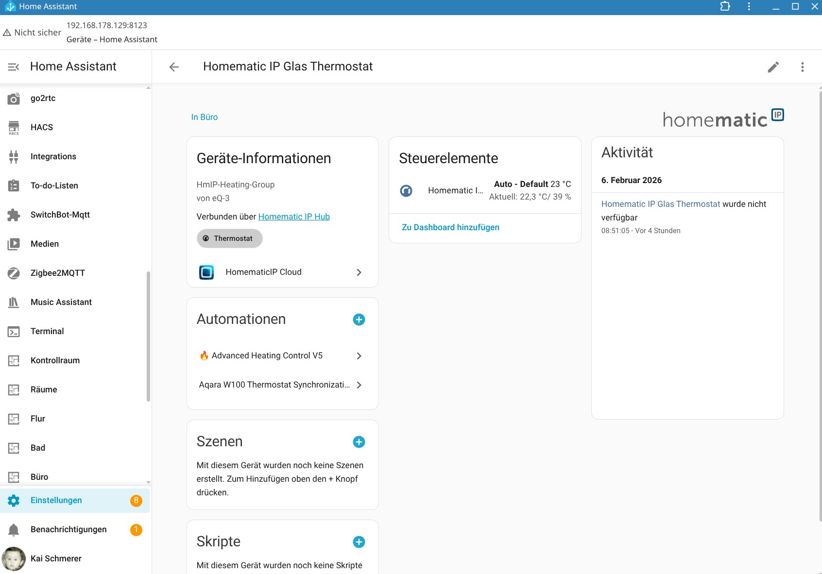This screenshot has width=822, height=574.
Task: Click the address '192.168.178.129:8123'
Action: pos(107,25)
